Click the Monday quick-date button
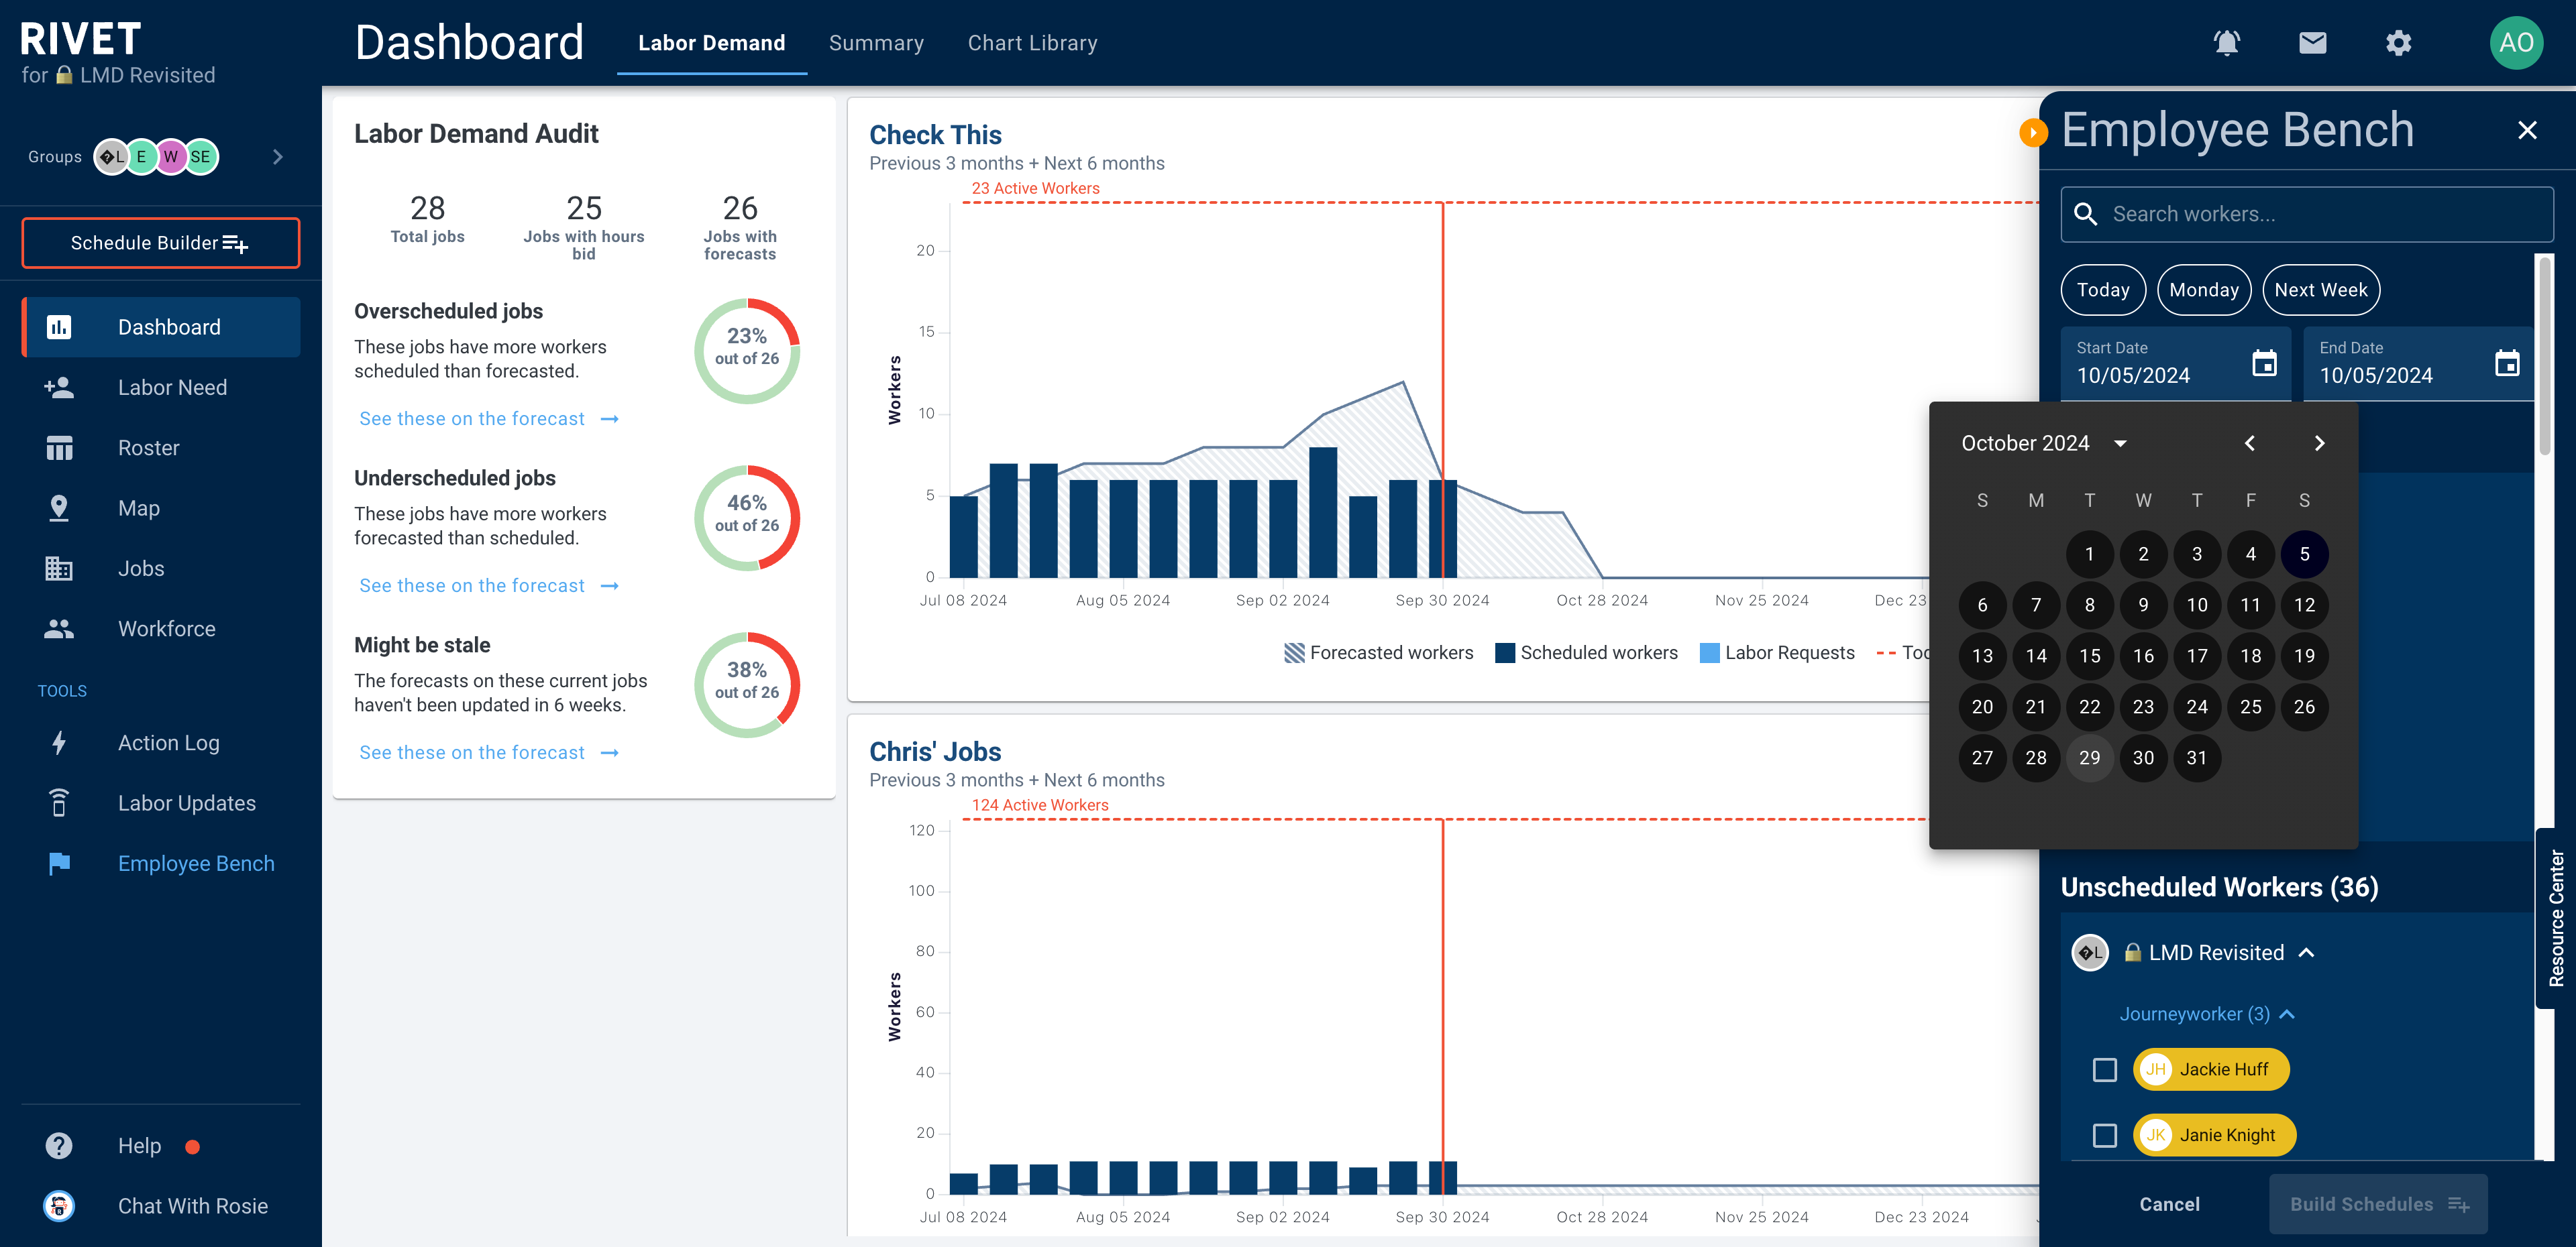 [2204, 290]
